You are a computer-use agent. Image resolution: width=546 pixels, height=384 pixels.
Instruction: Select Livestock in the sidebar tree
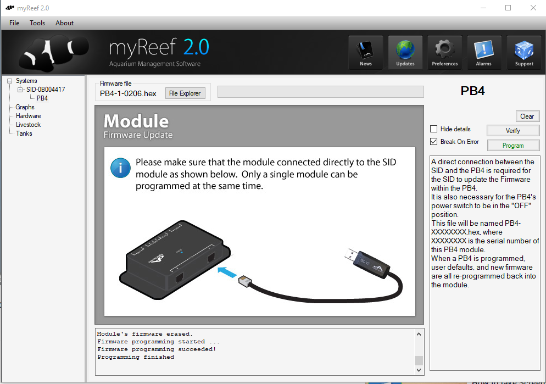(28, 125)
